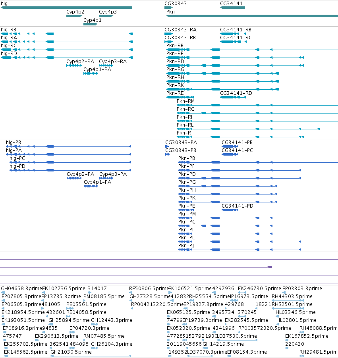
Task: Select the Cyp4p1-RA transcript label
Action: click(97, 69)
